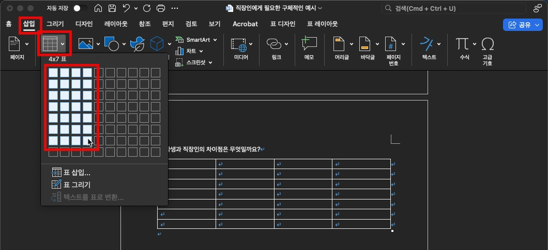Expand the 차트 dropdown arrow
Viewport: 548px width, 250px height.
[x=201, y=51]
